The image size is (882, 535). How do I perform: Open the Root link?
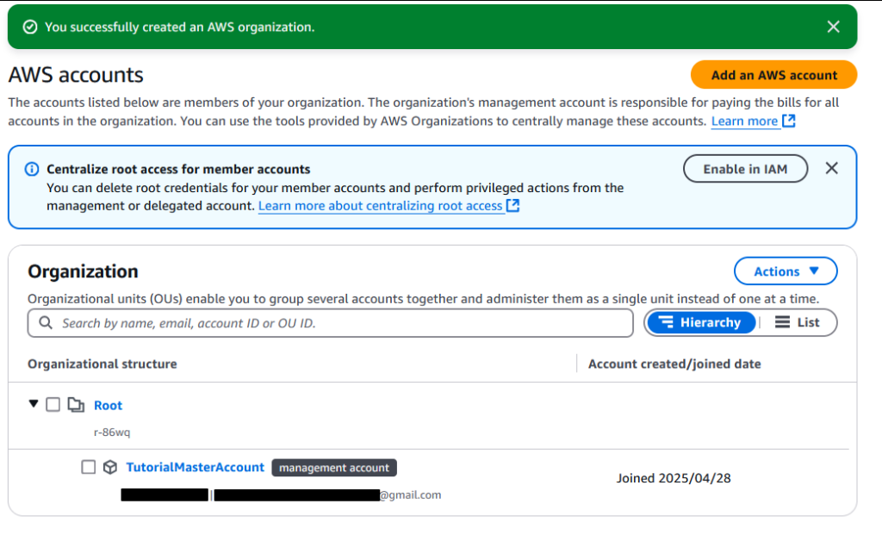coord(108,406)
